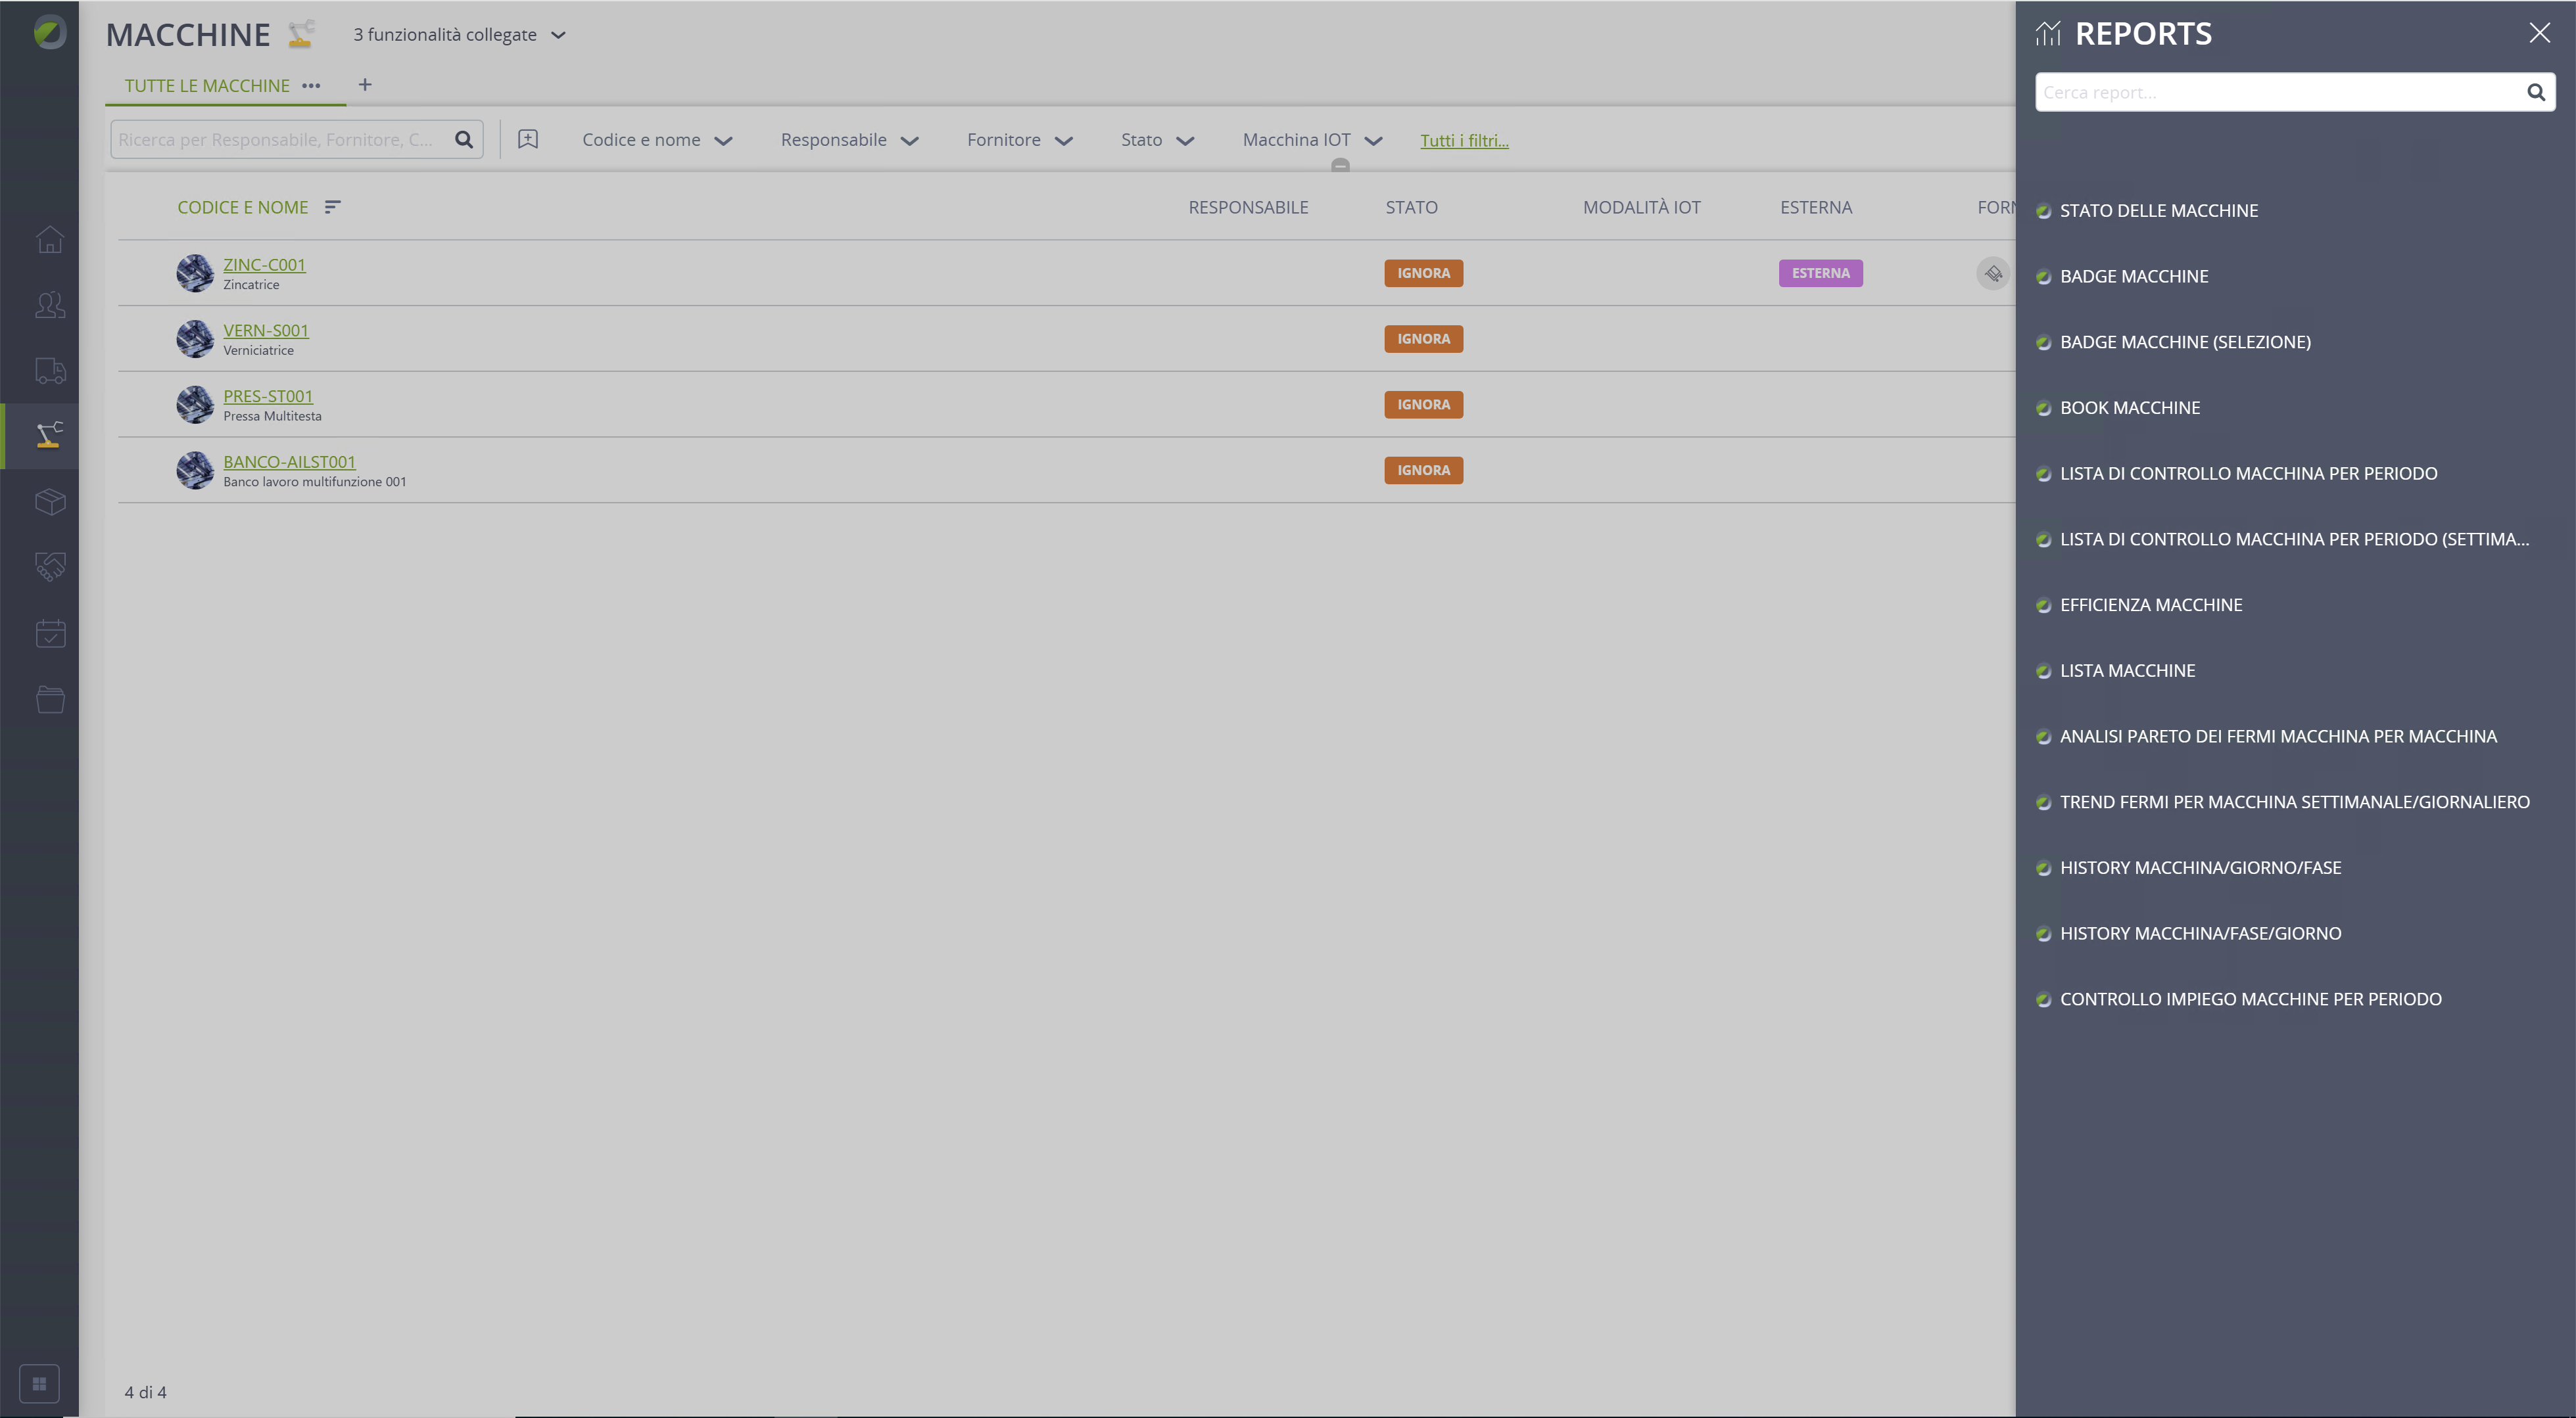Expand the 3 funzionalità collegate dropdown
Image resolution: width=2576 pixels, height=1418 pixels.
[x=459, y=35]
